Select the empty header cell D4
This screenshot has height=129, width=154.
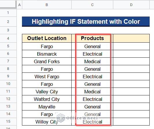click(131, 38)
